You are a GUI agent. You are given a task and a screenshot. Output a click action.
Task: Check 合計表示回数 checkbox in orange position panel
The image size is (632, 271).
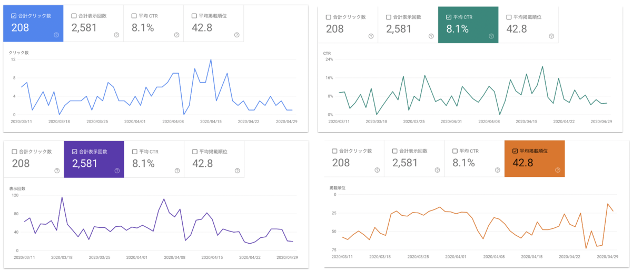tap(394, 150)
